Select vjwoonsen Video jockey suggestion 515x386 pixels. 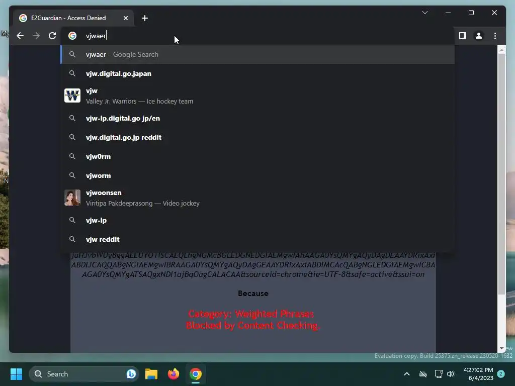point(257,198)
